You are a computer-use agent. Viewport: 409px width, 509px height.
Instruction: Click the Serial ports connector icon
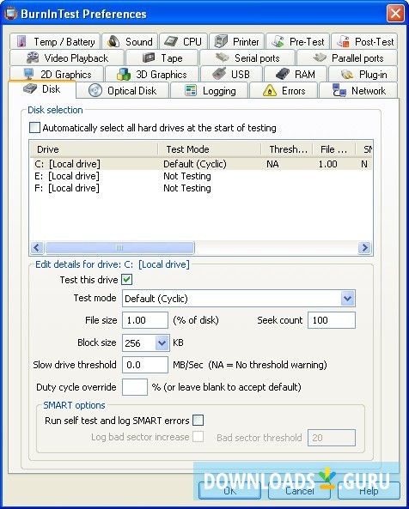pos(223,58)
